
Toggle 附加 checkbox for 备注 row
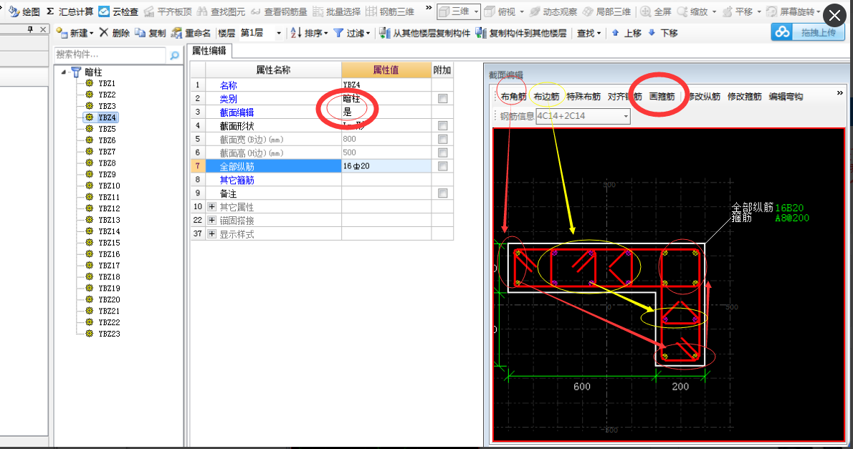pyautogui.click(x=443, y=193)
